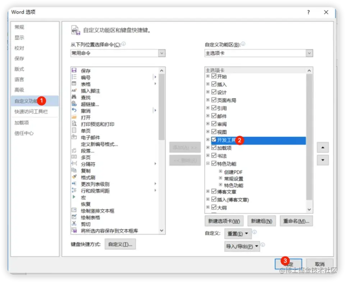Select the 绘制竖排文本框 icon
Viewport: 345px width, 282px height.
74,210
